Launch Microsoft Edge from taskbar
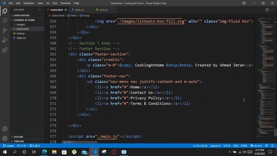277x156 pixels. pyautogui.click(x=44, y=152)
